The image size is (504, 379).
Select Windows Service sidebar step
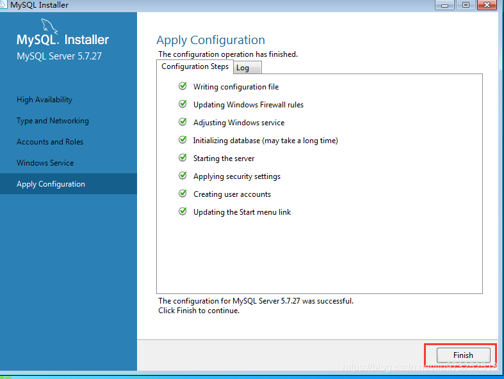click(x=45, y=163)
